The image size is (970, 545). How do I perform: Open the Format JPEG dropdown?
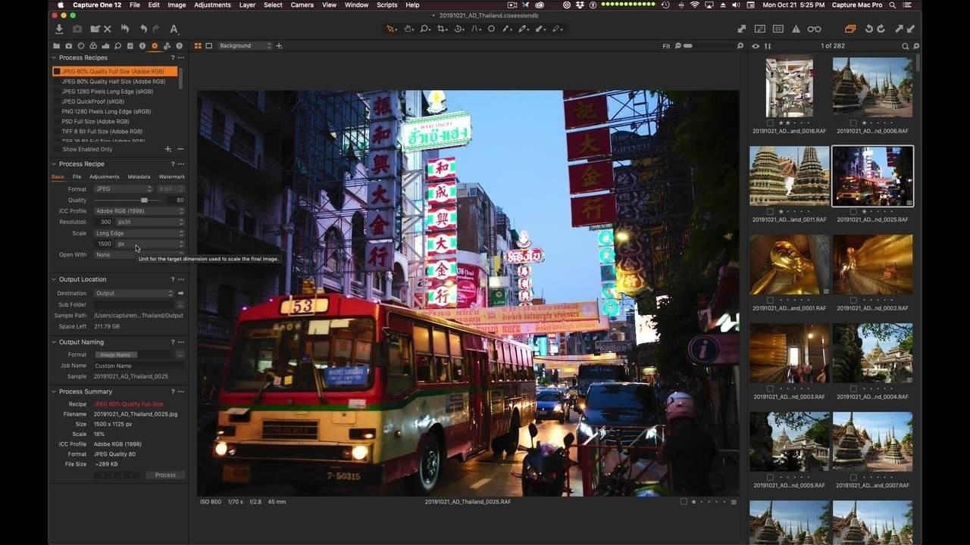[x=124, y=188]
